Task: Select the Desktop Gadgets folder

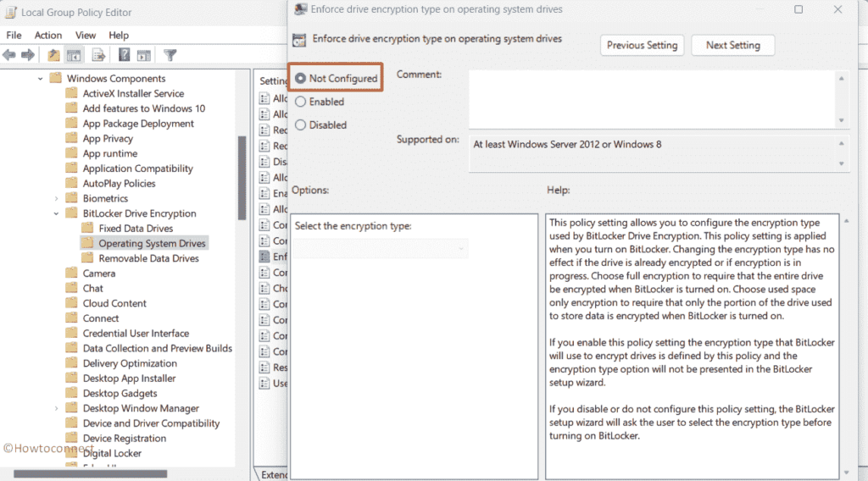Action: [x=120, y=393]
